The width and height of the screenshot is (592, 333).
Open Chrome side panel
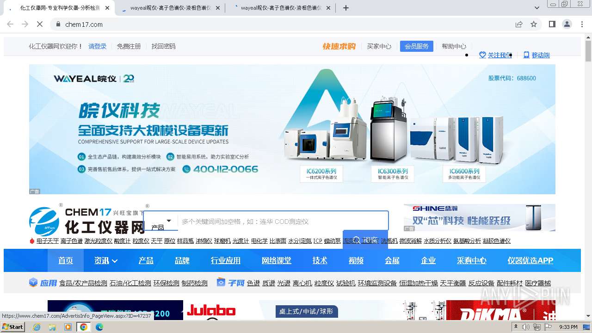coord(552,24)
